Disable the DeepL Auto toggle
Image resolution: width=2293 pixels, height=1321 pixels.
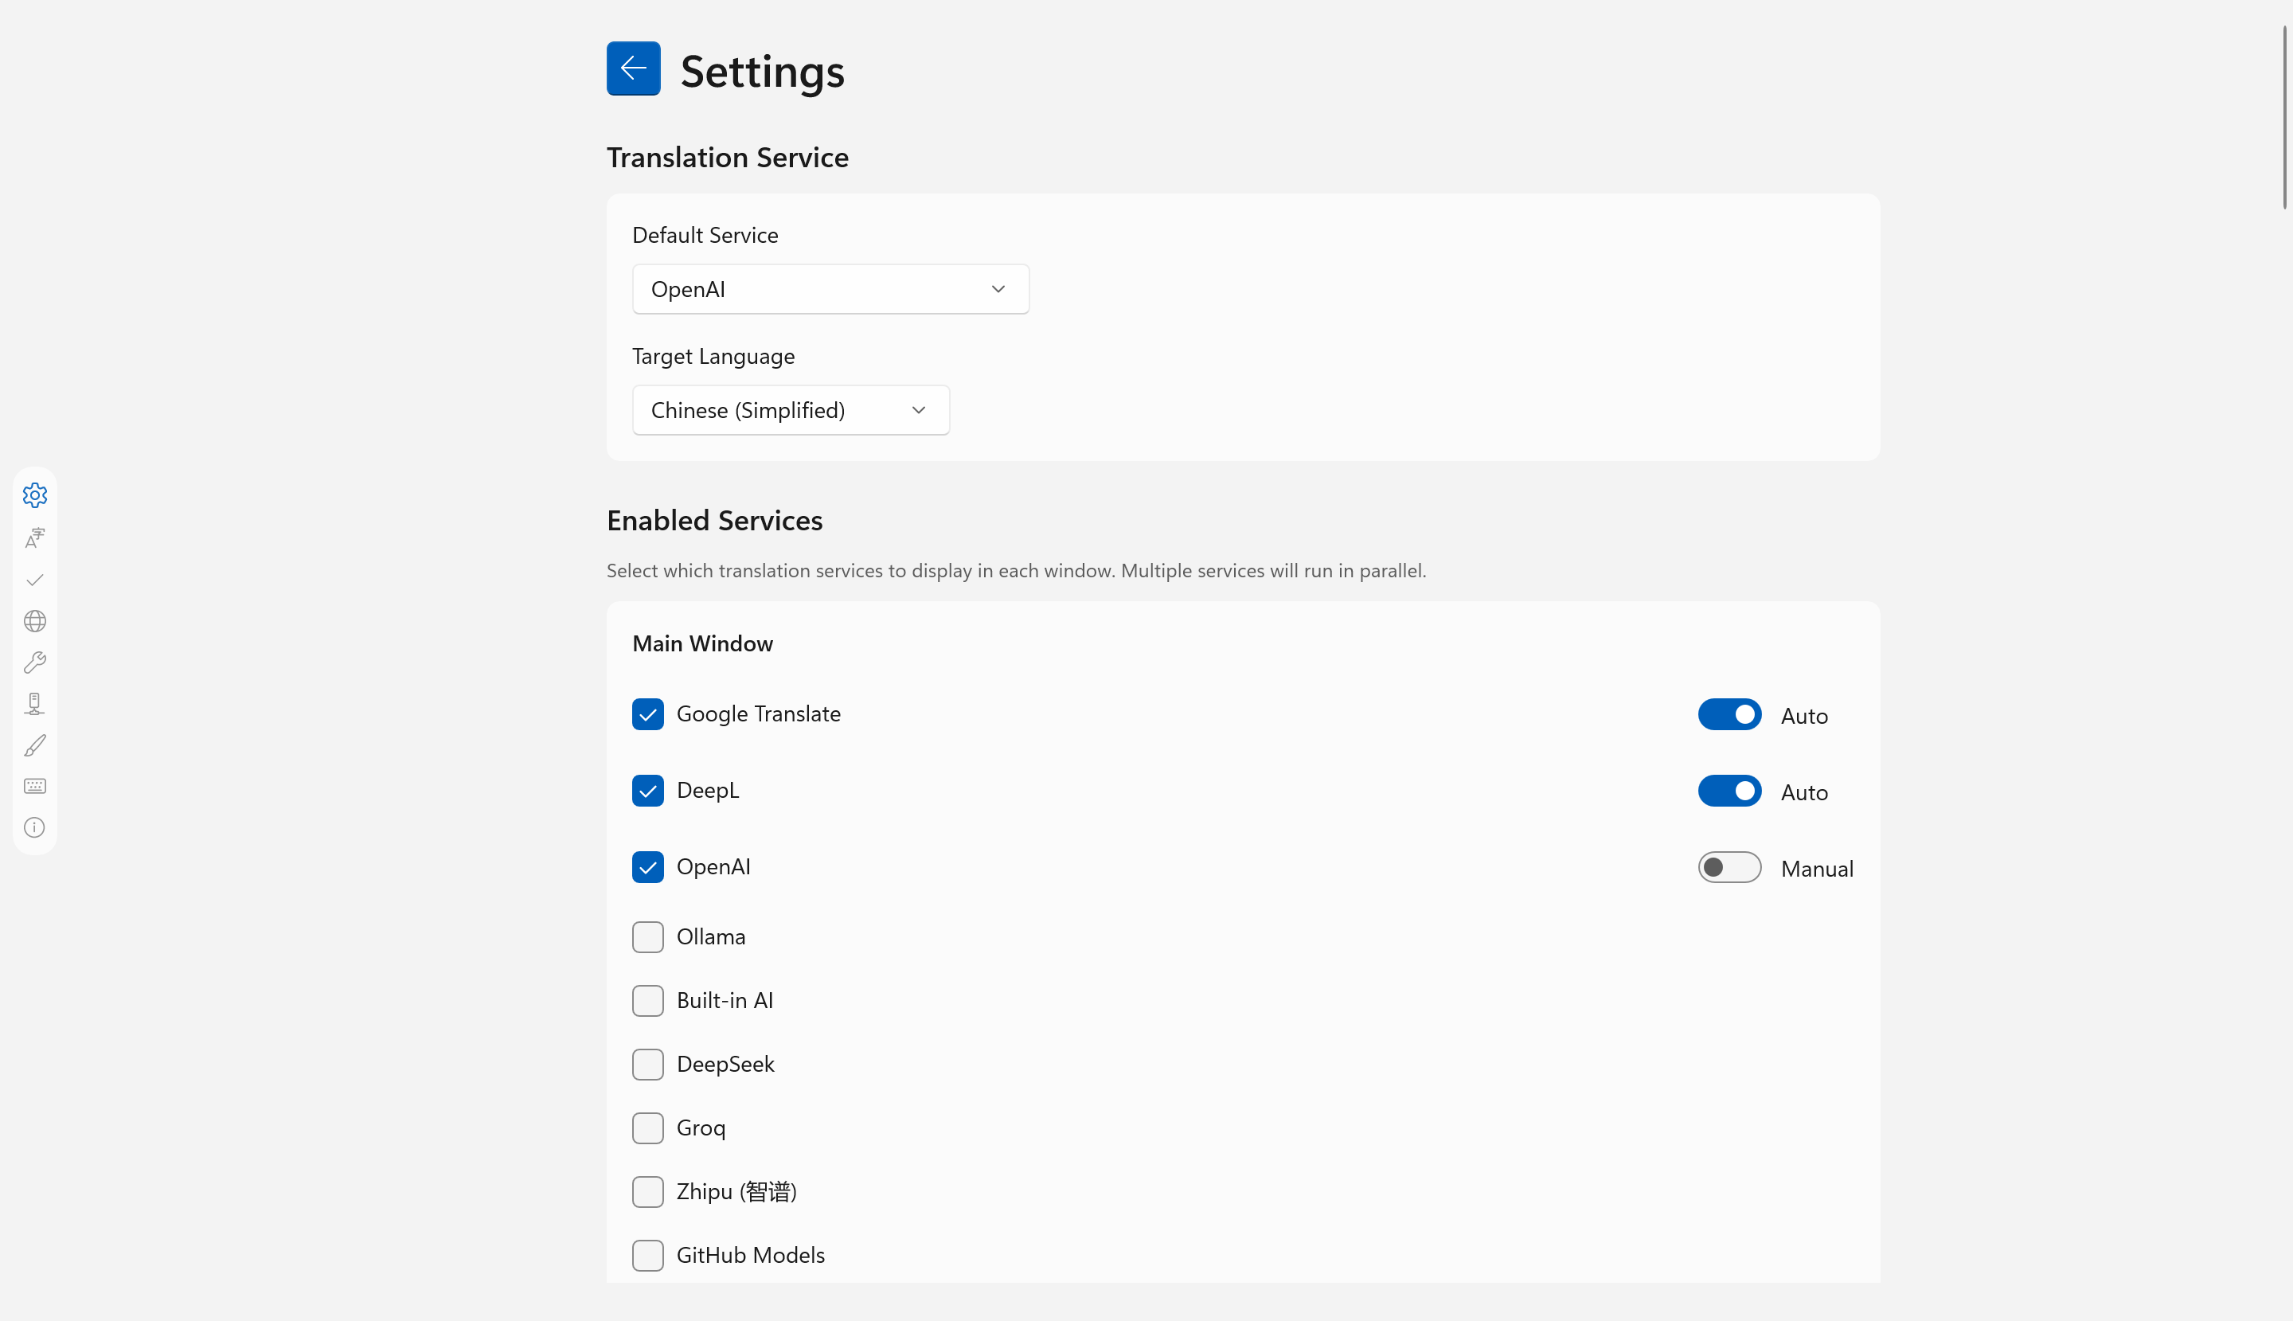click(1729, 791)
